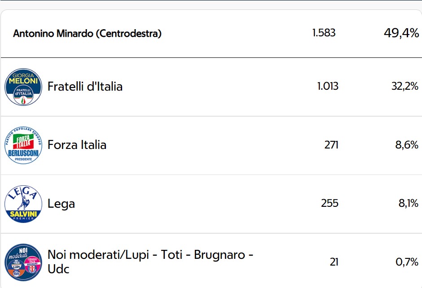Click the 32,2% percentage value

pyautogui.click(x=405, y=86)
